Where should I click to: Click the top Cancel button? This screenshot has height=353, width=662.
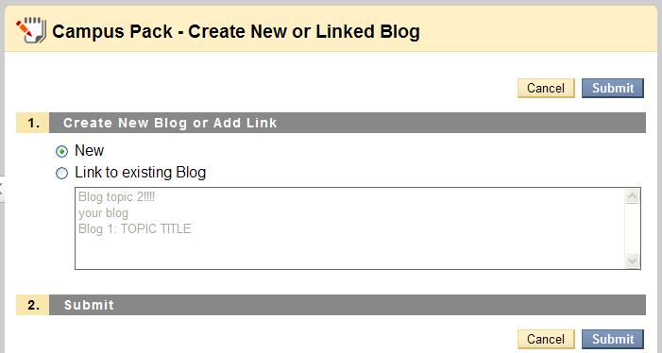pyautogui.click(x=546, y=88)
